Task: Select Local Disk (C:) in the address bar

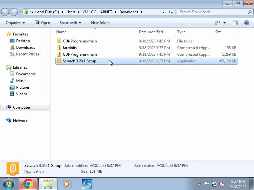Action: point(47,12)
